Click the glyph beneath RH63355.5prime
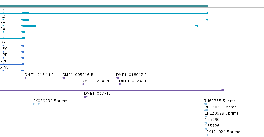The height and width of the screenshot is (137, 264). click(206, 104)
